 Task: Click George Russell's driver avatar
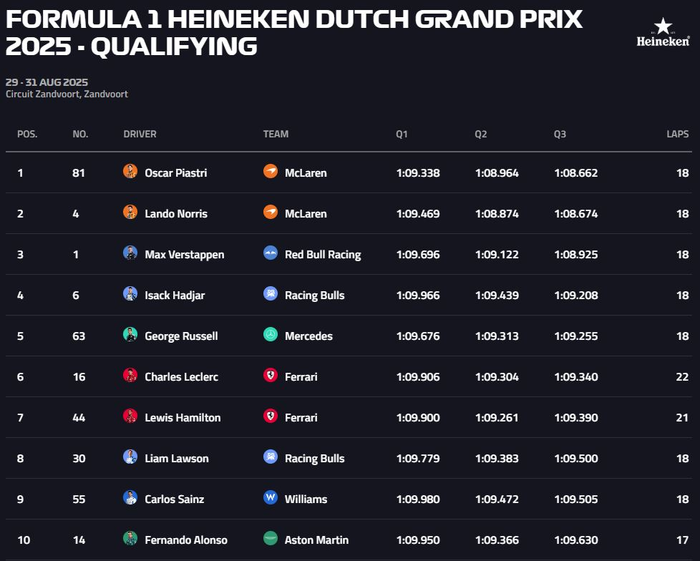tap(130, 335)
